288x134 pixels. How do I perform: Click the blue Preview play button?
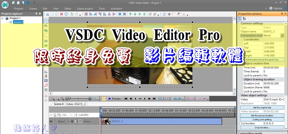(110, 99)
